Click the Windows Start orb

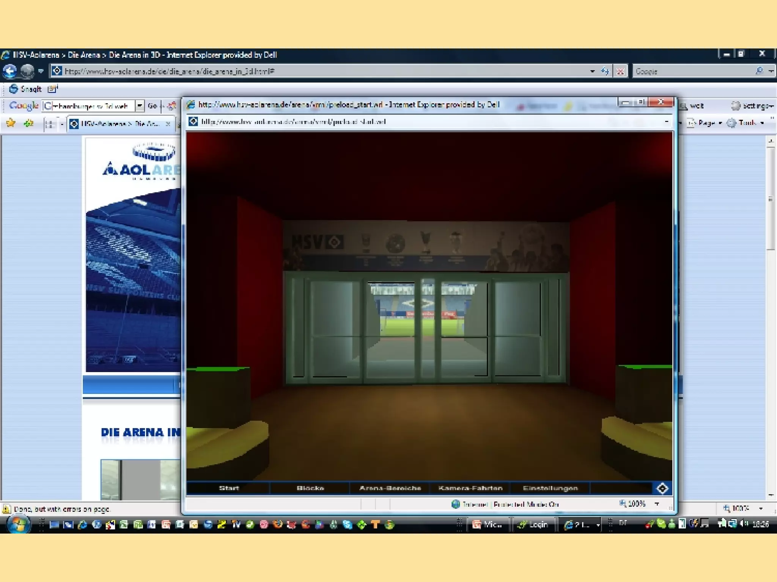coord(18,524)
